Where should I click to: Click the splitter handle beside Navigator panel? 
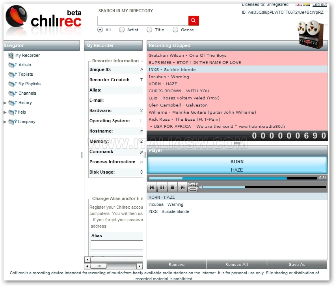pyautogui.click(x=82, y=155)
